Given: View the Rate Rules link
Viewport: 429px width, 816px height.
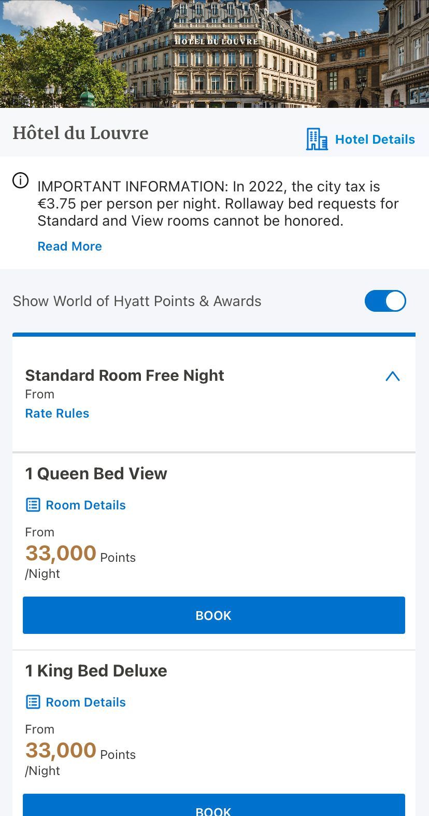Looking at the screenshot, I should pos(57,413).
